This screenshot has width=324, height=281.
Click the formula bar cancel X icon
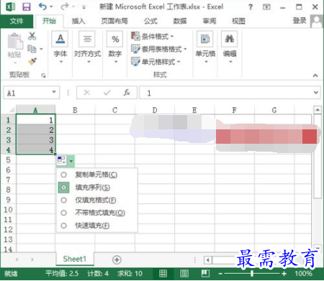pos(87,93)
